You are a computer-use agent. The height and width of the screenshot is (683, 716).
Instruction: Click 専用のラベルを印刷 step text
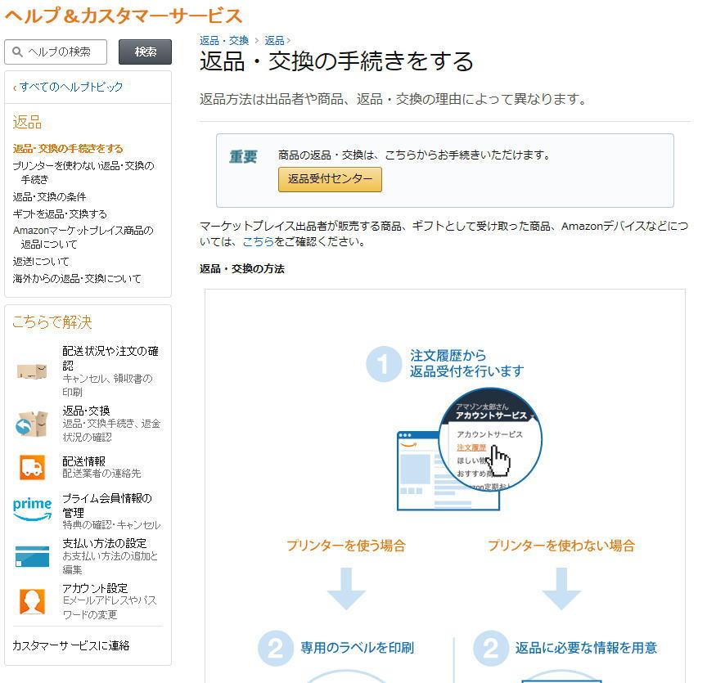[357, 648]
